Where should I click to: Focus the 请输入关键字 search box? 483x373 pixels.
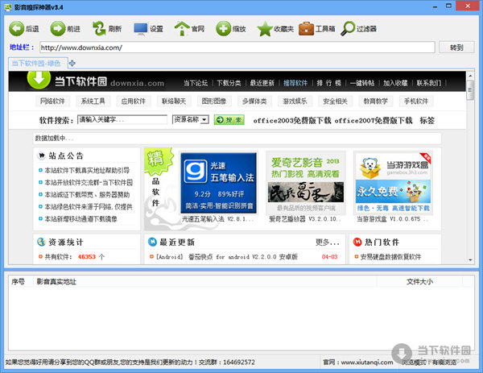click(x=122, y=119)
